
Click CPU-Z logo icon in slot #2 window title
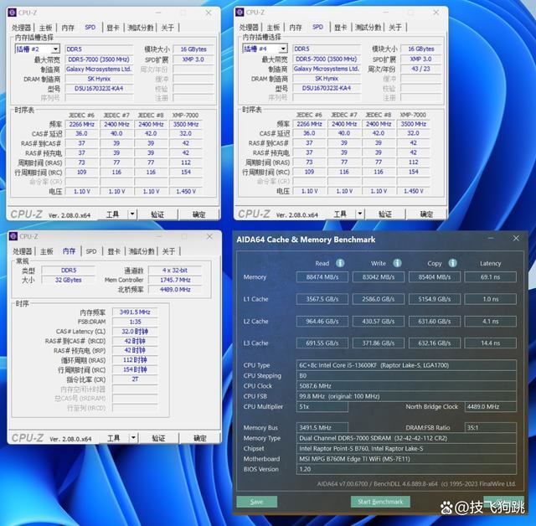13,13
